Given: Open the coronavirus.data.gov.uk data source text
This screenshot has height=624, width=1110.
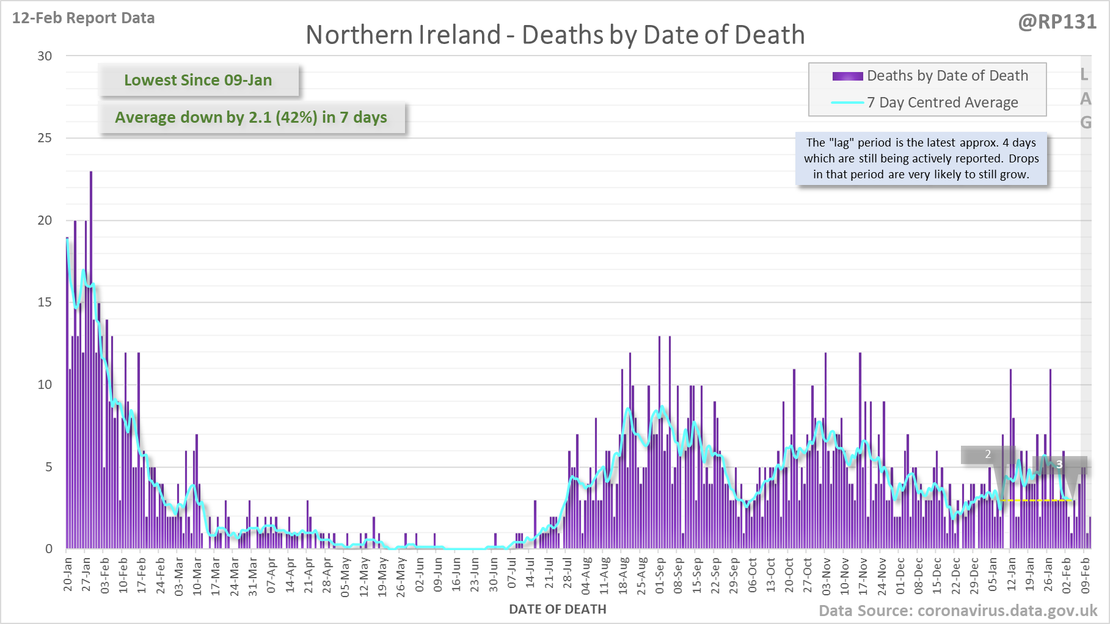Looking at the screenshot, I should (957, 611).
